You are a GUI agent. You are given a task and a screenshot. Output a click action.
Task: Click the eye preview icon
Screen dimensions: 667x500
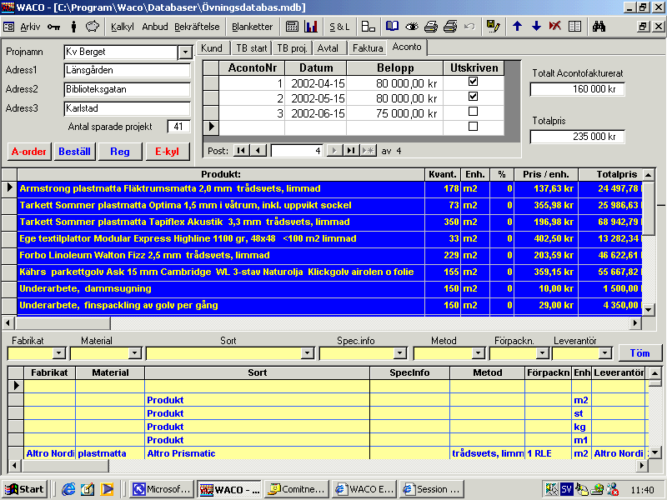point(411,27)
